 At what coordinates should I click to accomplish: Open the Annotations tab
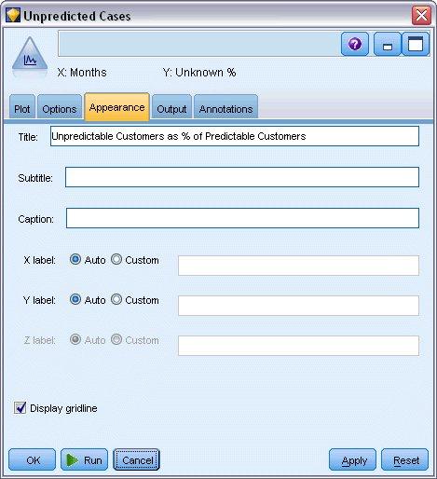(225, 107)
